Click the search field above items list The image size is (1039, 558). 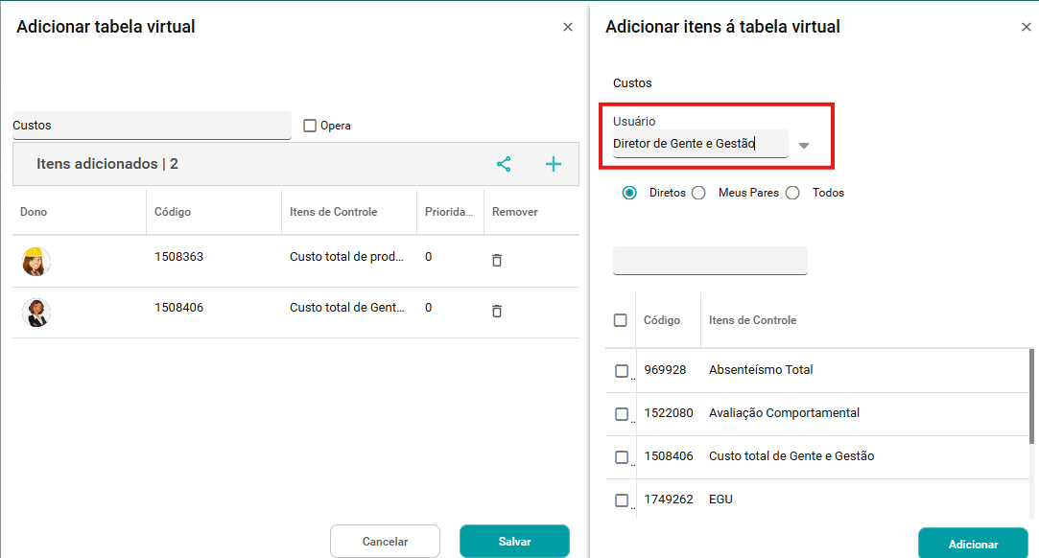[710, 261]
